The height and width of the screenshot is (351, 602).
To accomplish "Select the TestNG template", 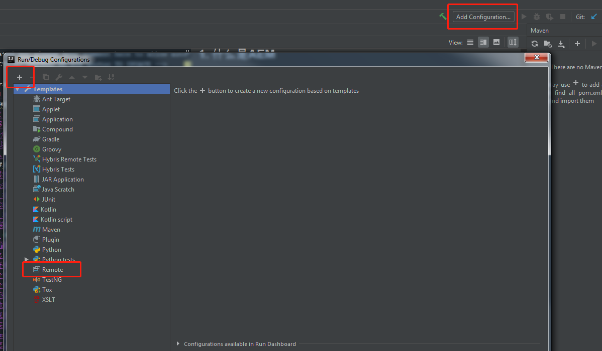I will click(x=52, y=279).
